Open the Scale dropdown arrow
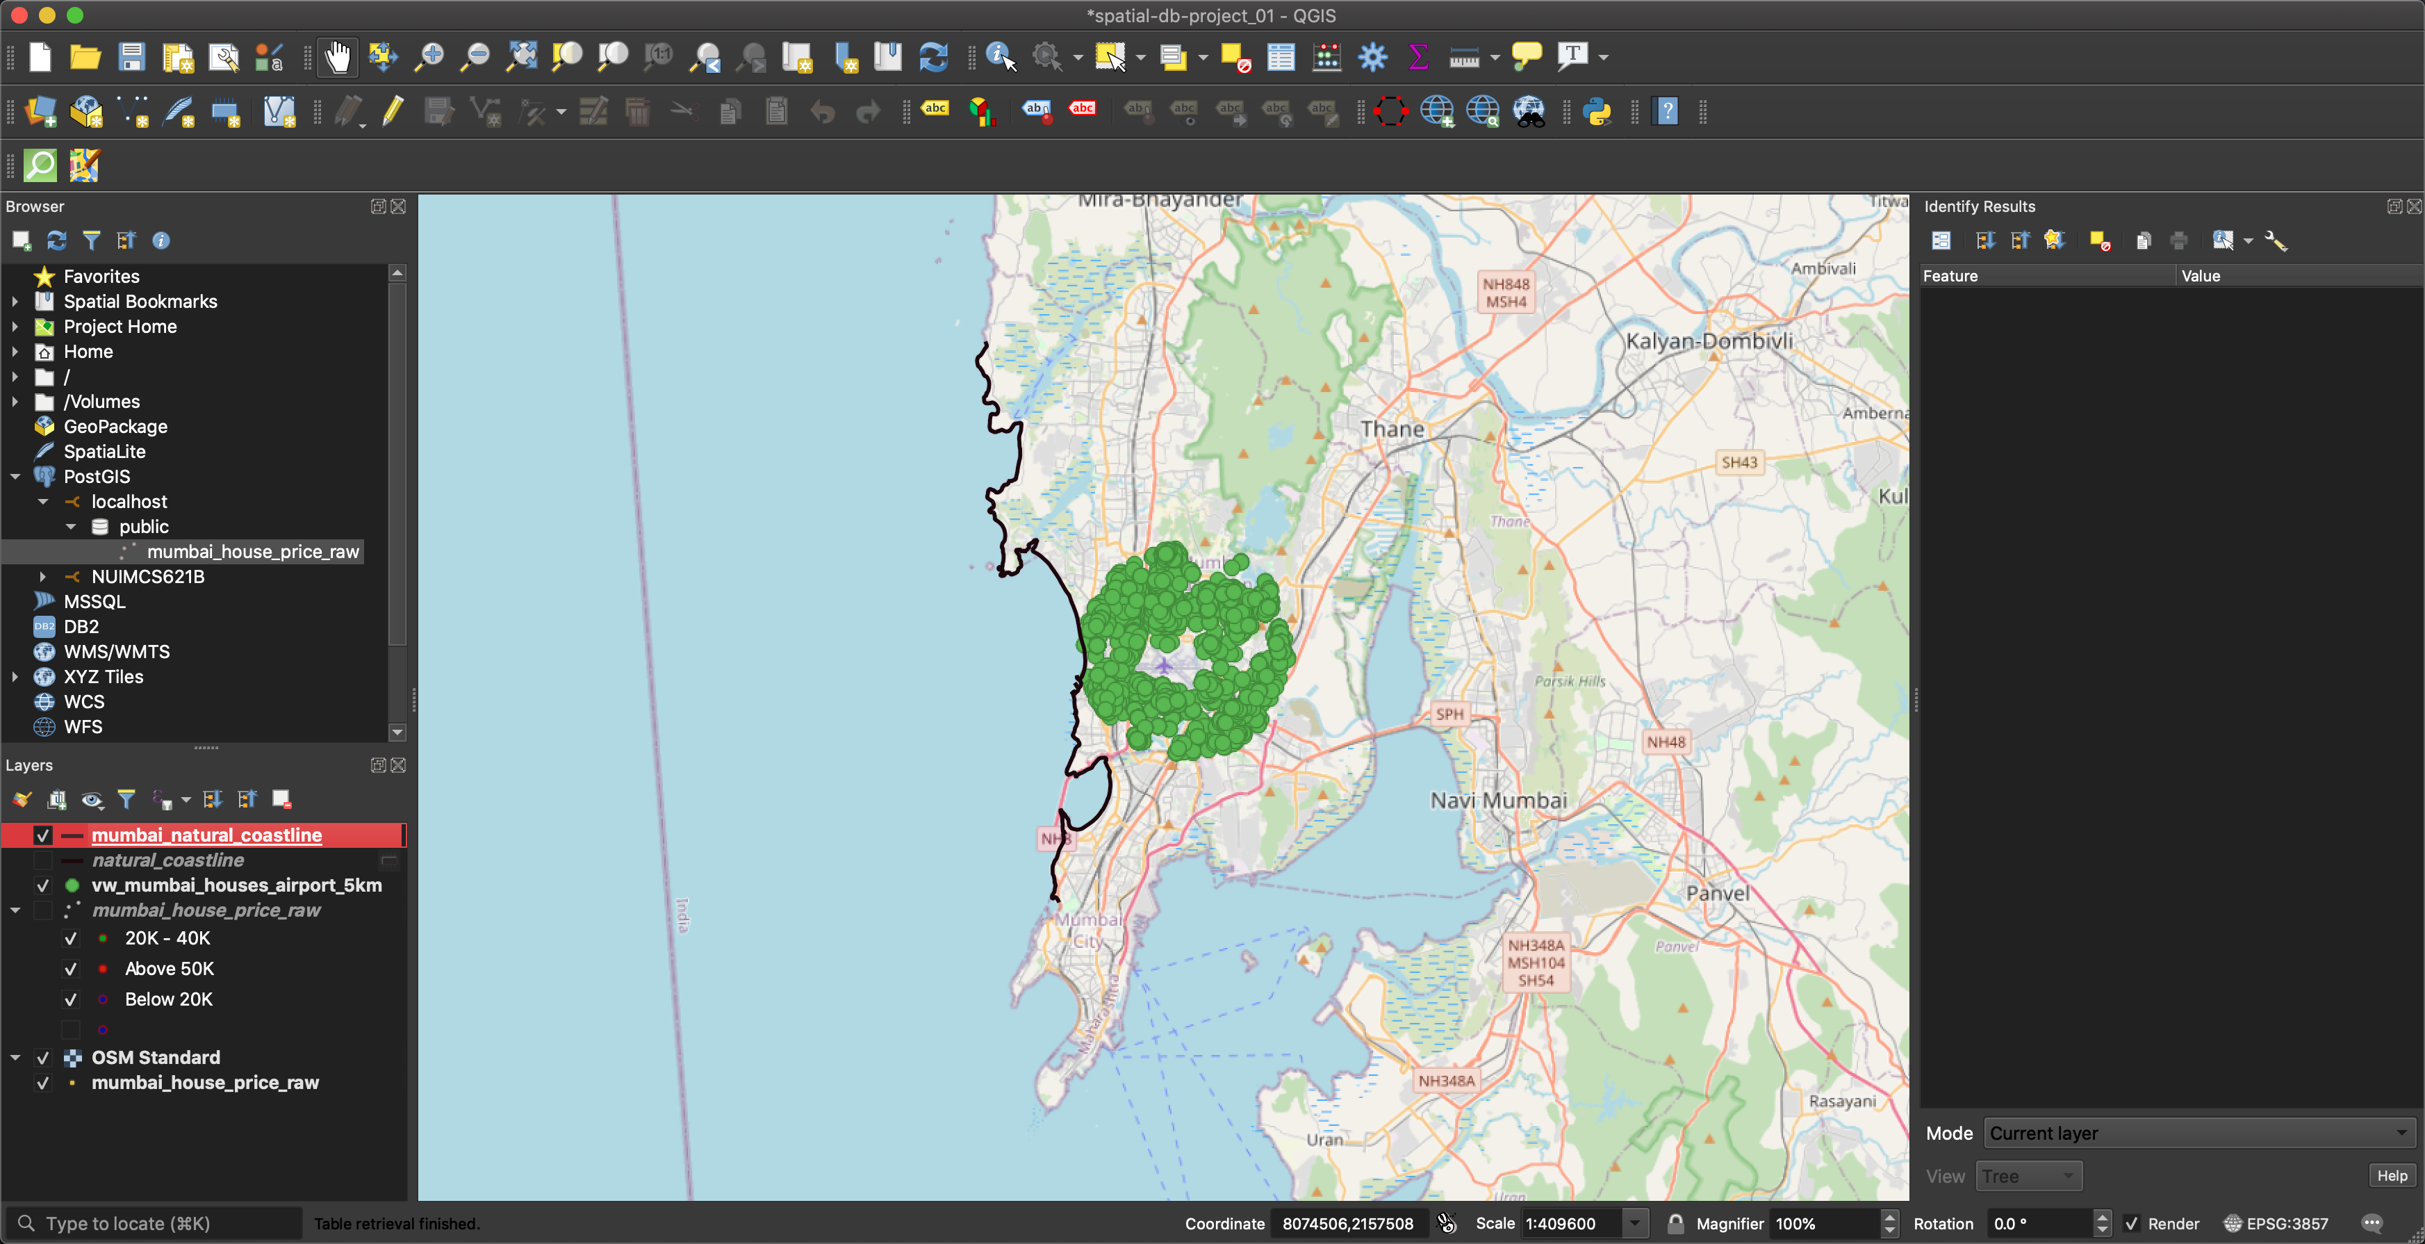 pyautogui.click(x=1635, y=1223)
